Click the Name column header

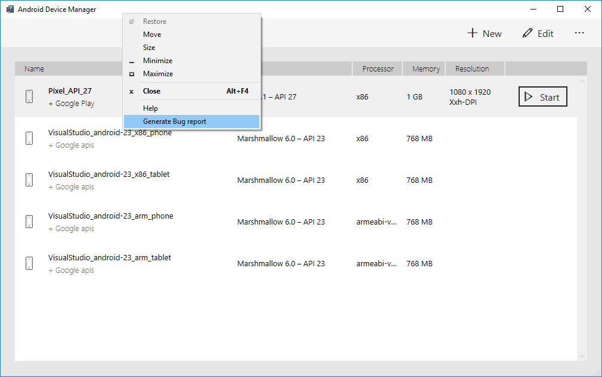pos(34,68)
